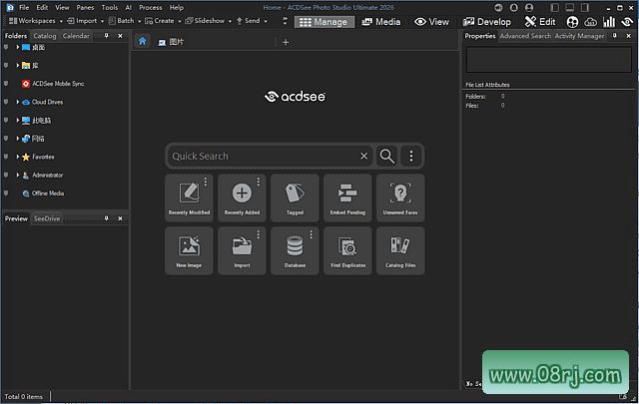Viewport: 639px width, 404px height.
Task: Open Quick Search options three-dot menu
Action: 411,156
